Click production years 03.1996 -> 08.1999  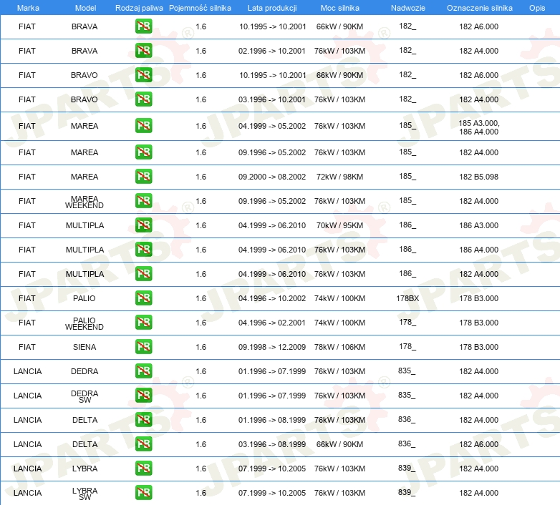(272, 444)
